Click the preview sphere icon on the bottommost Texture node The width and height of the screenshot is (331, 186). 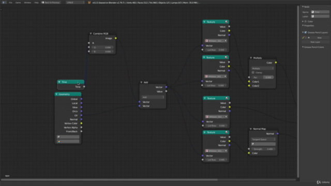227,132
